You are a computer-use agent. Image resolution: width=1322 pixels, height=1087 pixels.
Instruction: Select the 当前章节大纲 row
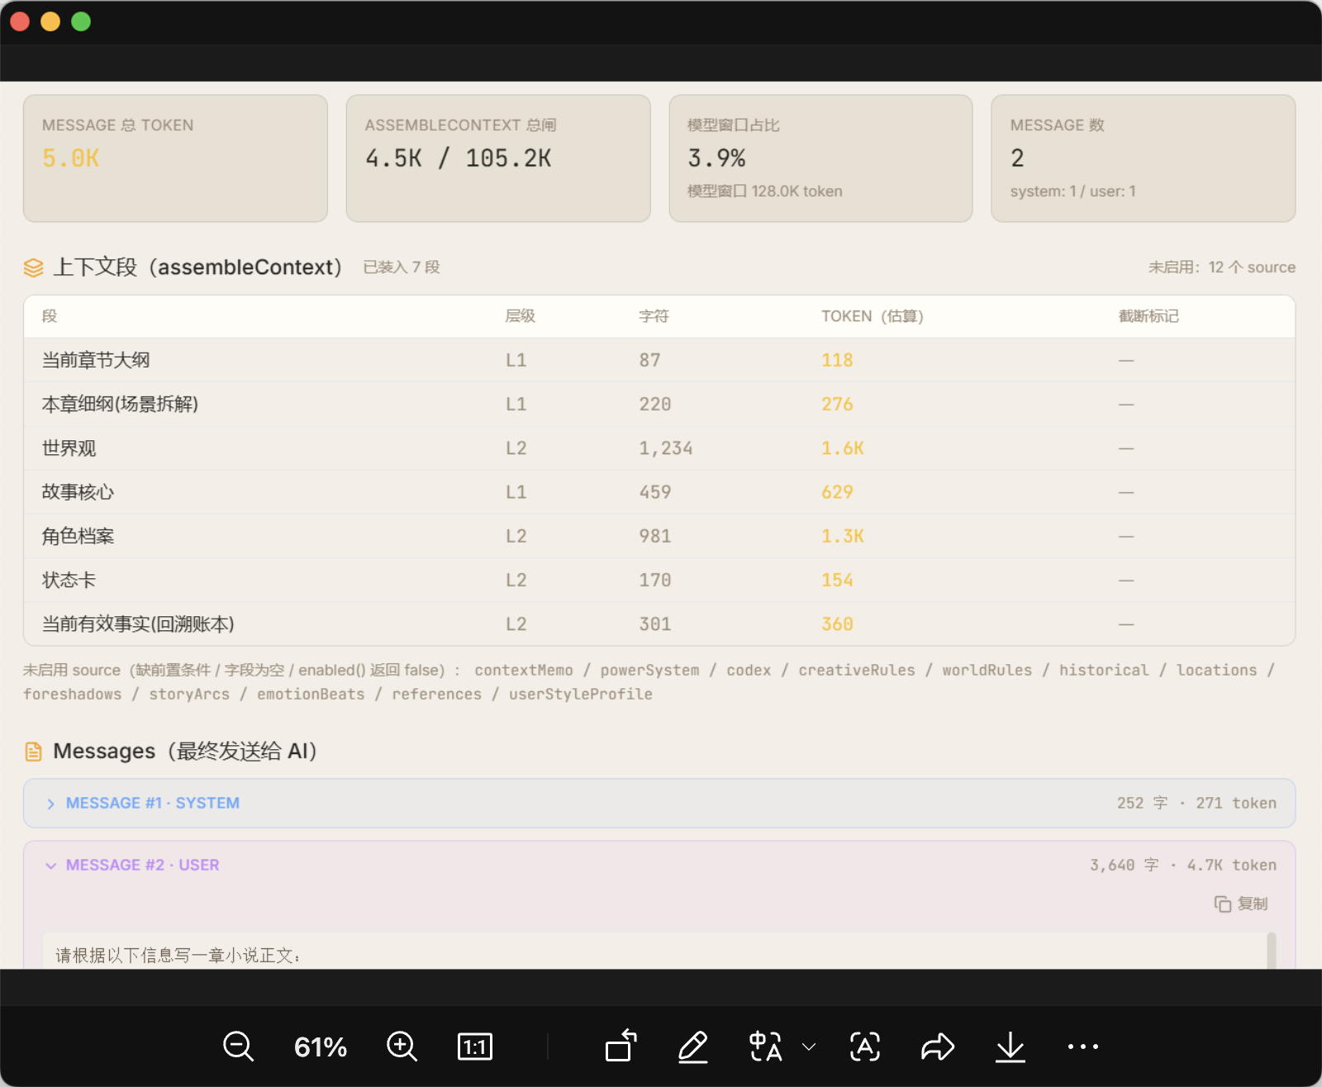[659, 360]
